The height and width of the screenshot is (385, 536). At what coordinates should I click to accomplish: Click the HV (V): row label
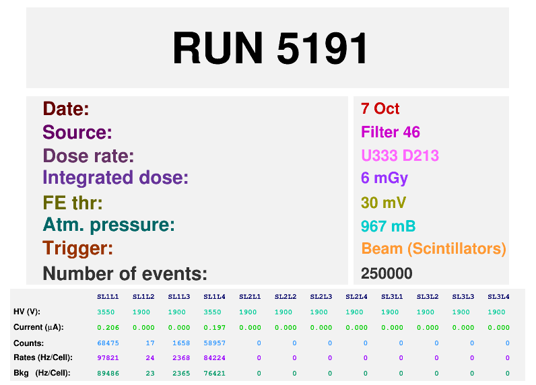tap(27, 312)
